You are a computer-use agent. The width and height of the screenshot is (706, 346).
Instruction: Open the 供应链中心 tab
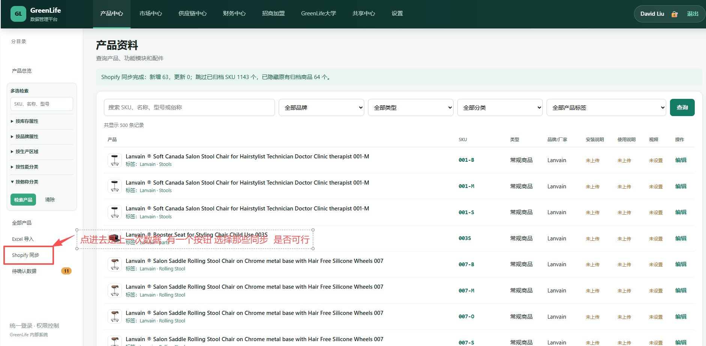pos(192,13)
